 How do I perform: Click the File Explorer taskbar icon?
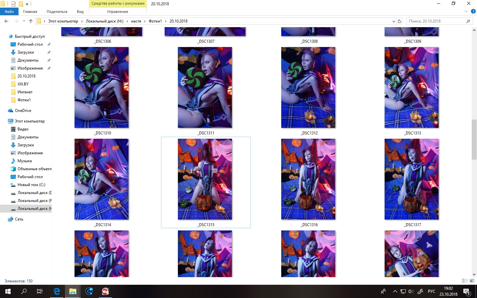click(73, 291)
